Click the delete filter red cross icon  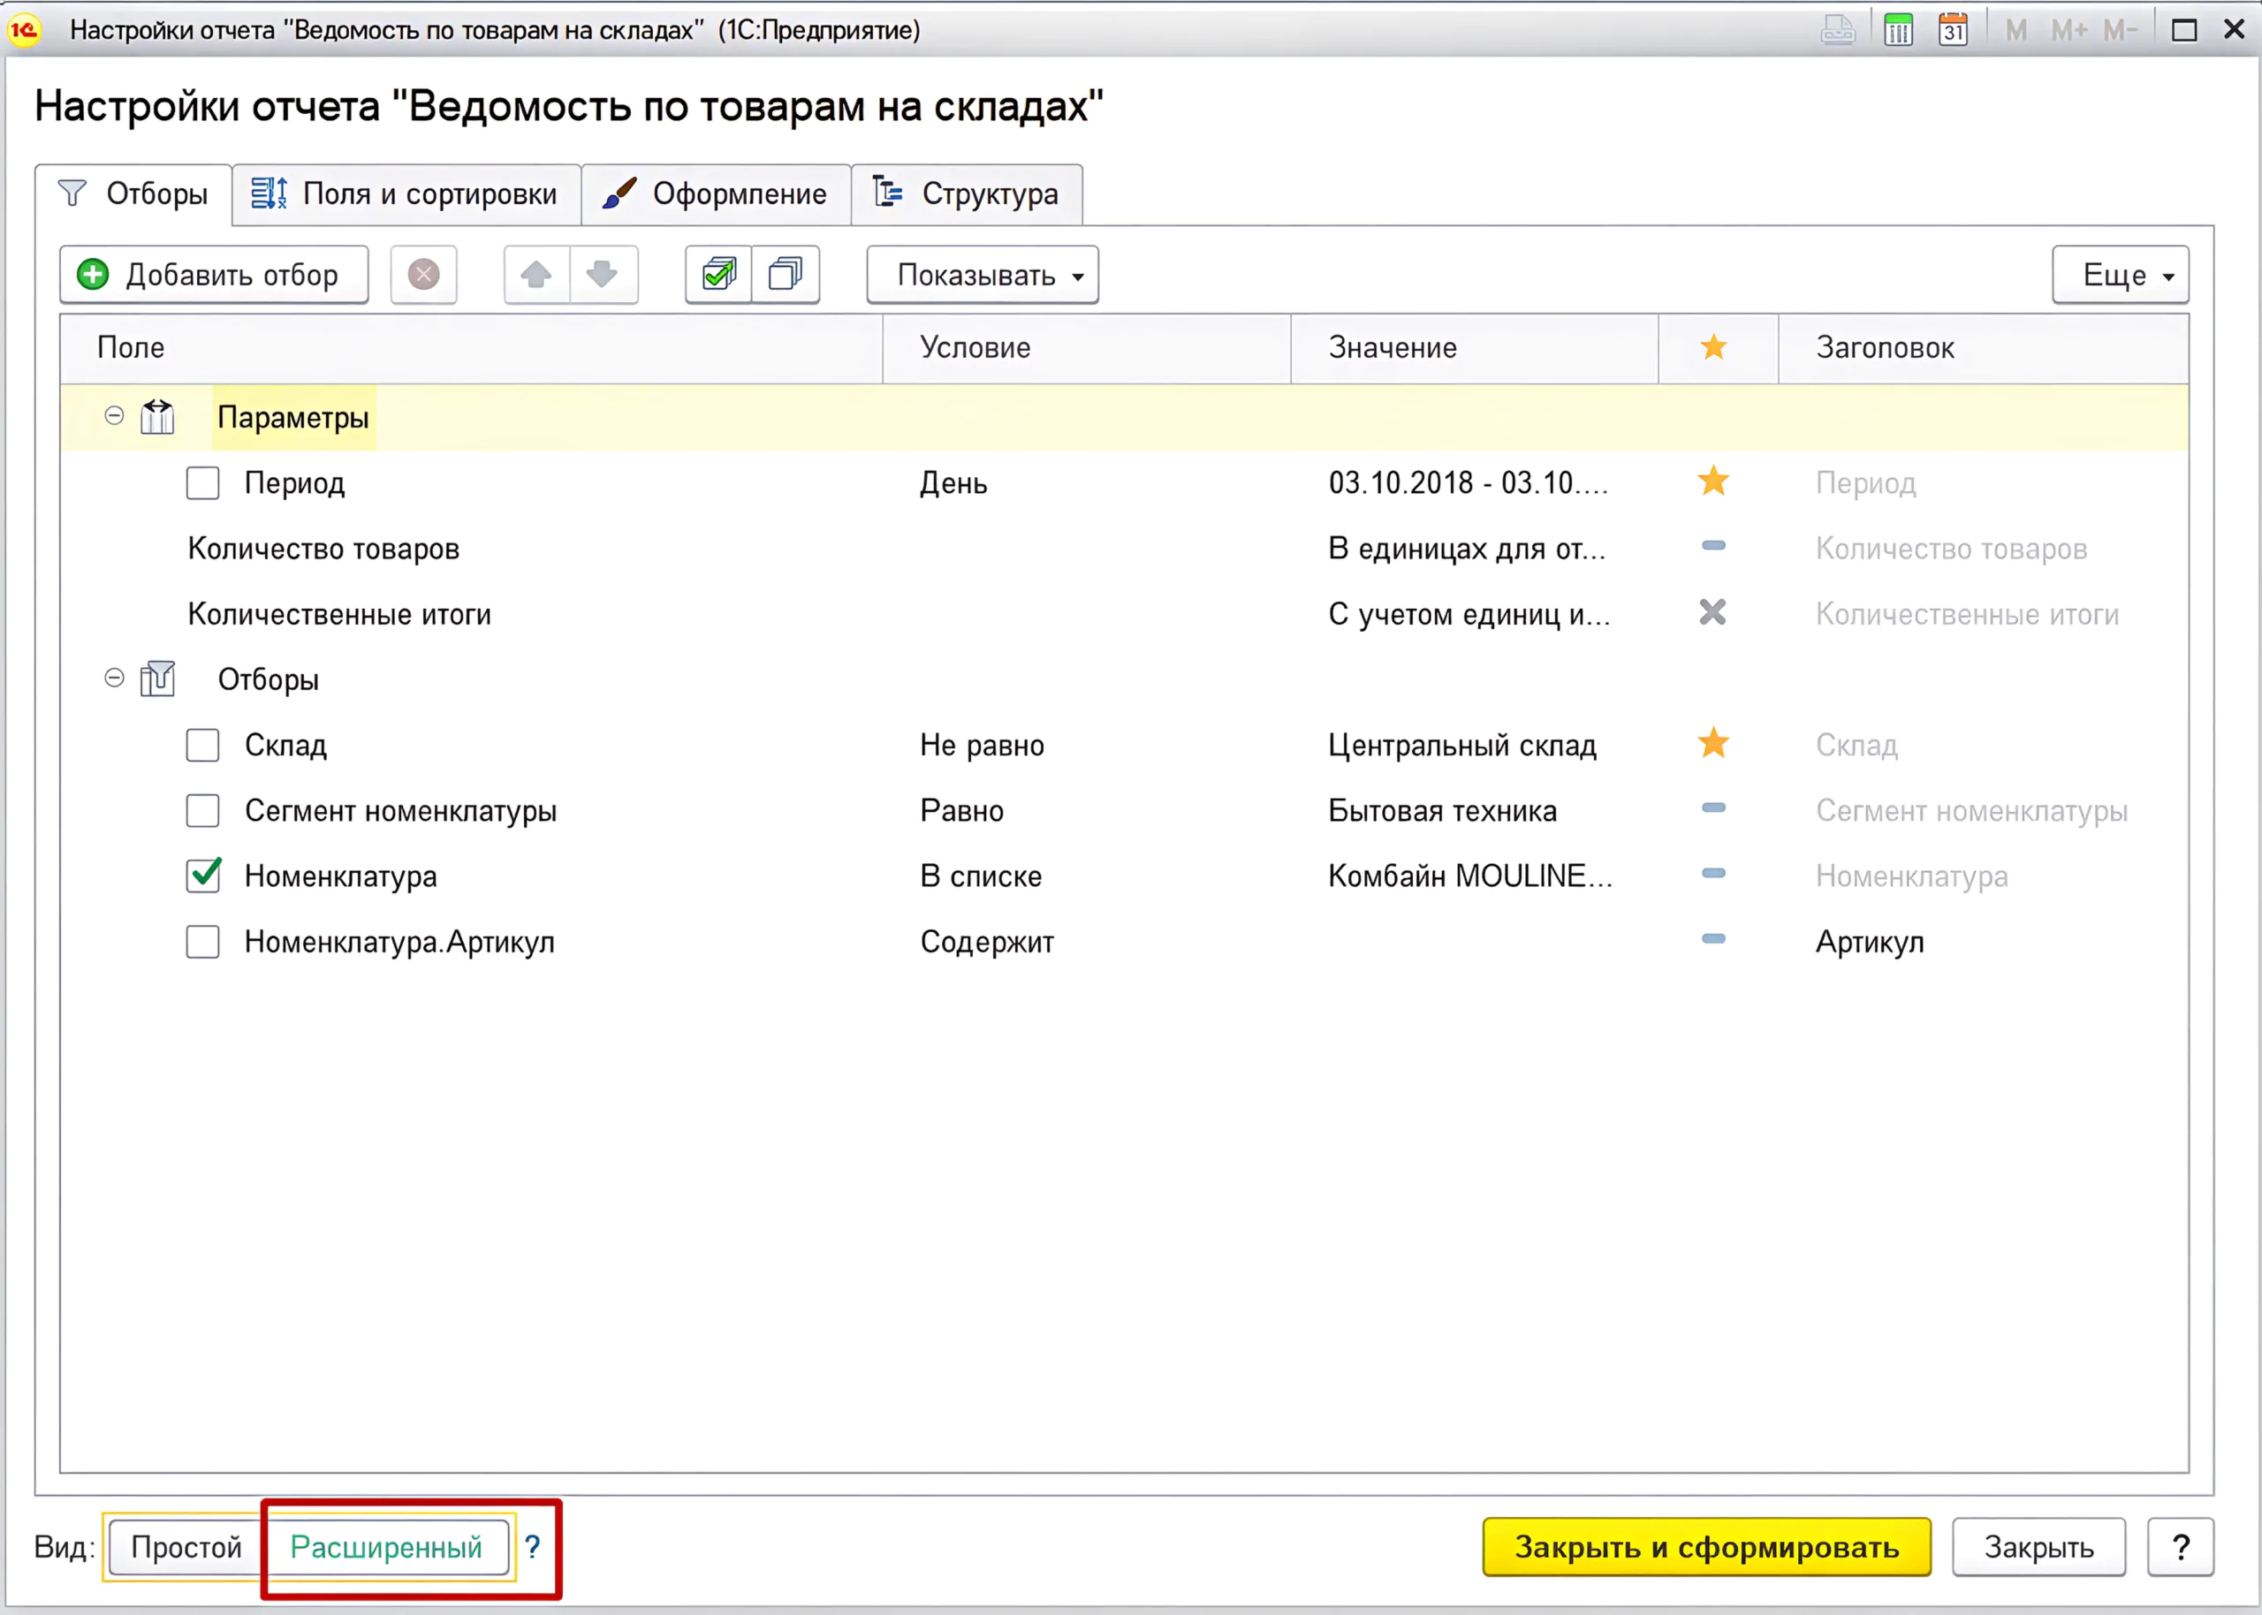coord(423,275)
